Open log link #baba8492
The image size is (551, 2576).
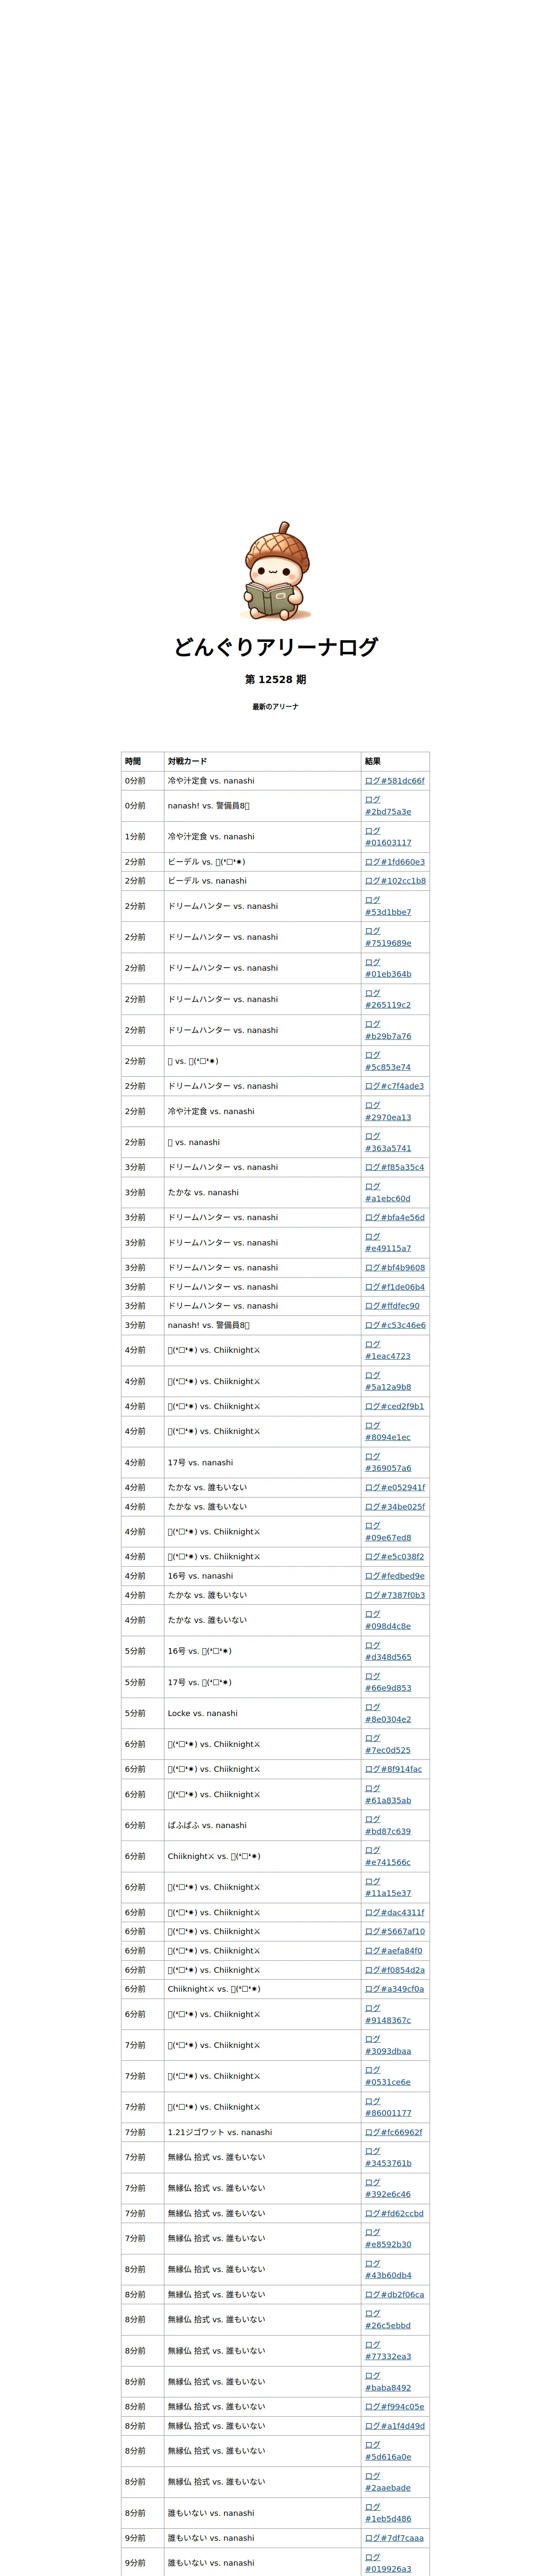tap(388, 2382)
